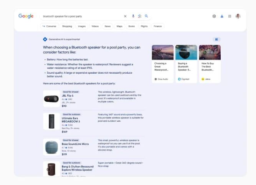Select the Converse chip

[49, 26]
